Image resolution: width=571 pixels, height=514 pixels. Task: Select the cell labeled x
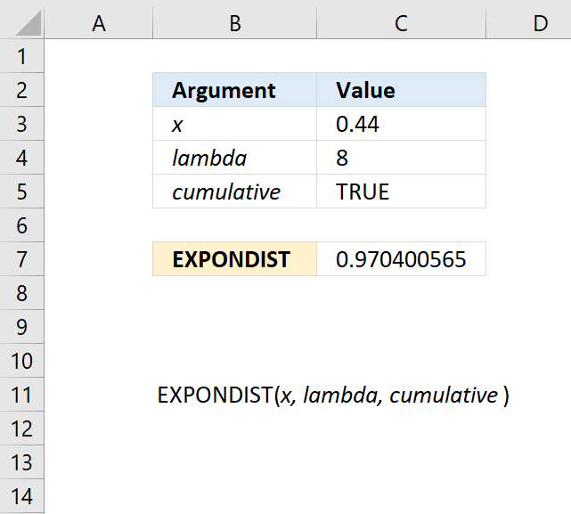point(235,124)
